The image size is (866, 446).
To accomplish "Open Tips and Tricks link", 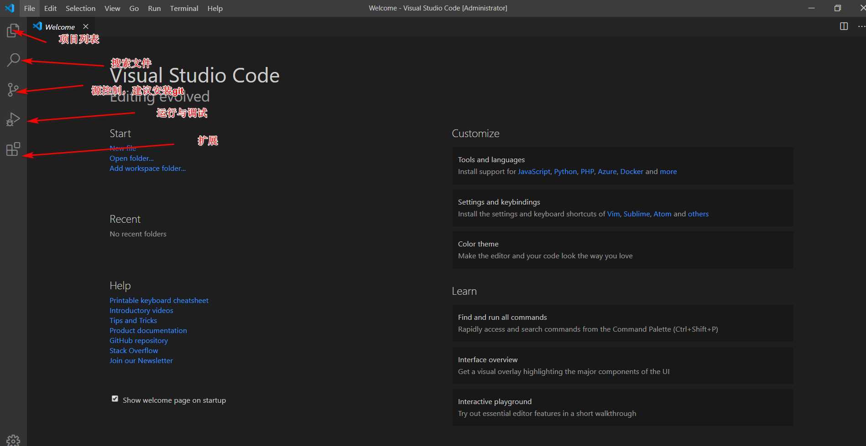I will [x=133, y=320].
